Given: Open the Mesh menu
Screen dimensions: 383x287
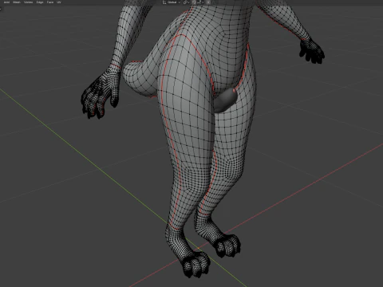Looking at the screenshot, I should pyautogui.click(x=17, y=2).
